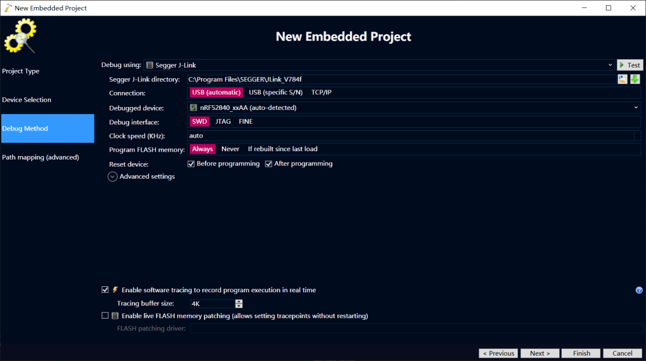The height and width of the screenshot is (361, 646).
Task: Click the chip icon next to live FLASH patching
Action: (115, 316)
